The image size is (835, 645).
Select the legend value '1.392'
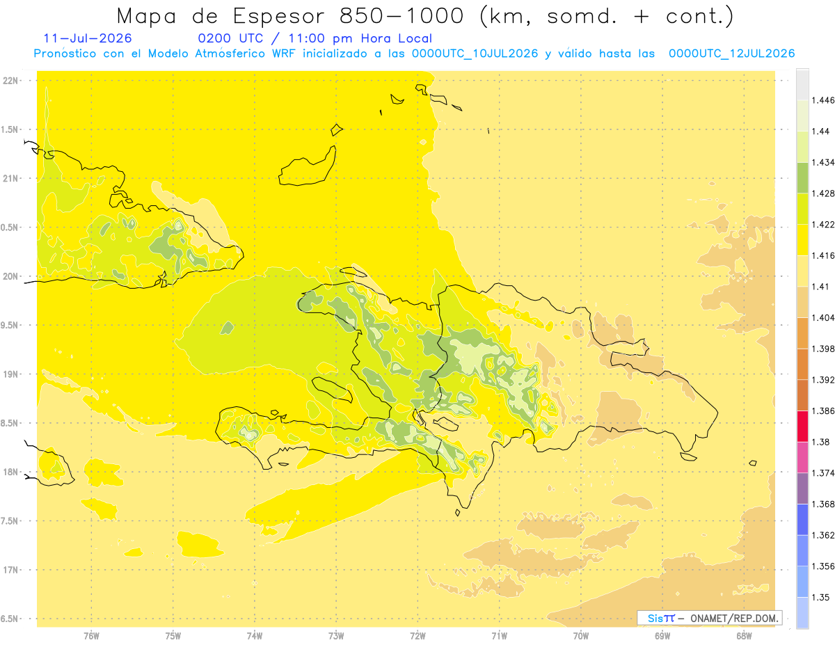click(x=822, y=380)
